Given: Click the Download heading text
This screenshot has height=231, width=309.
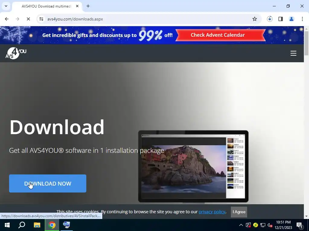Looking at the screenshot, I should 57,127.
